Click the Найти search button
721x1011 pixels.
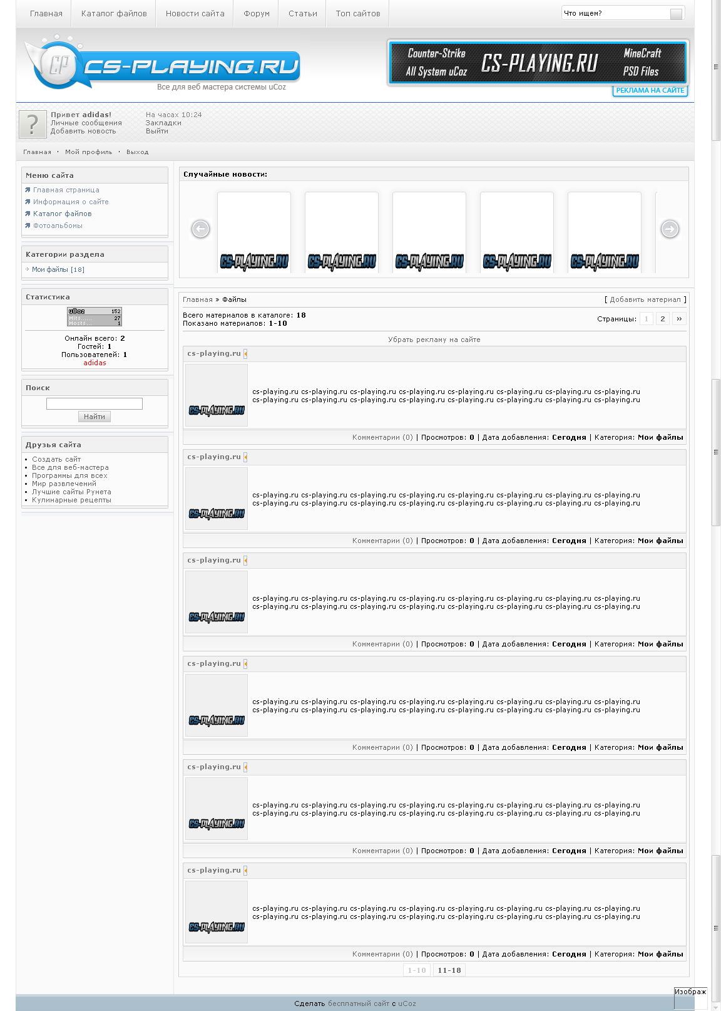[x=95, y=417]
